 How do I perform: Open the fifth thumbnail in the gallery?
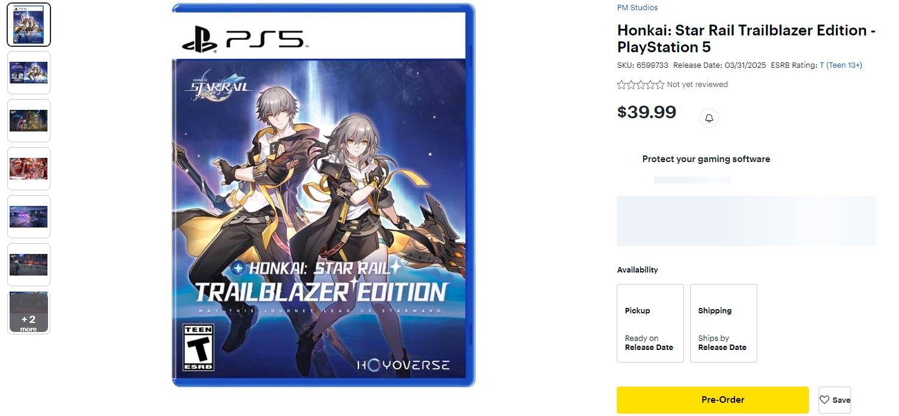click(x=29, y=217)
